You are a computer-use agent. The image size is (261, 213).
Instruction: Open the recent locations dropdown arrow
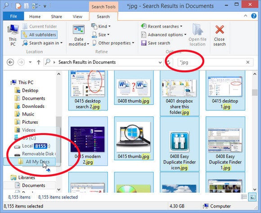30,62
